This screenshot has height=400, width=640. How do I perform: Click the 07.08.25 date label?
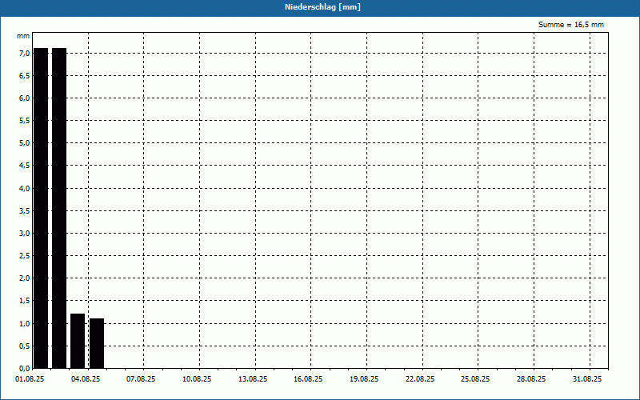(141, 379)
